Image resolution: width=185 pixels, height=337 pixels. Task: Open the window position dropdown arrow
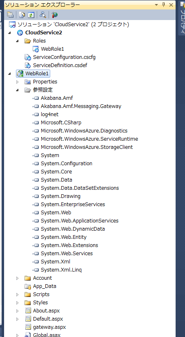(156, 5)
